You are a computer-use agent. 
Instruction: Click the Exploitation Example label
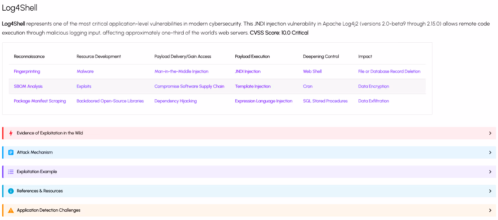click(x=37, y=172)
